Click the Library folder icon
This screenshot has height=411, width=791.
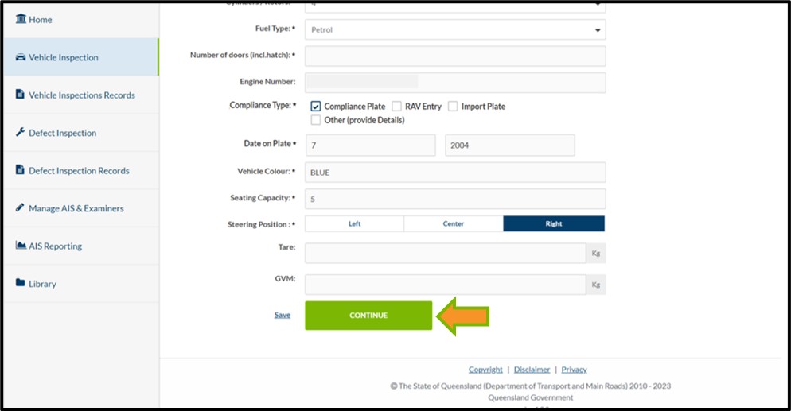[21, 284]
